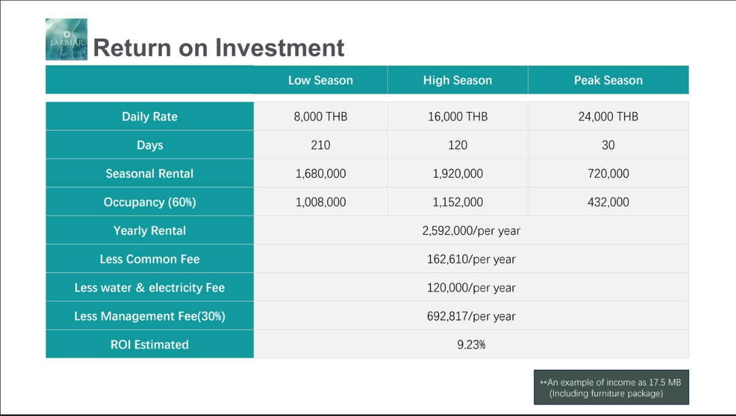Select the Seasonal Rental row label
The image size is (736, 416).
150,173
